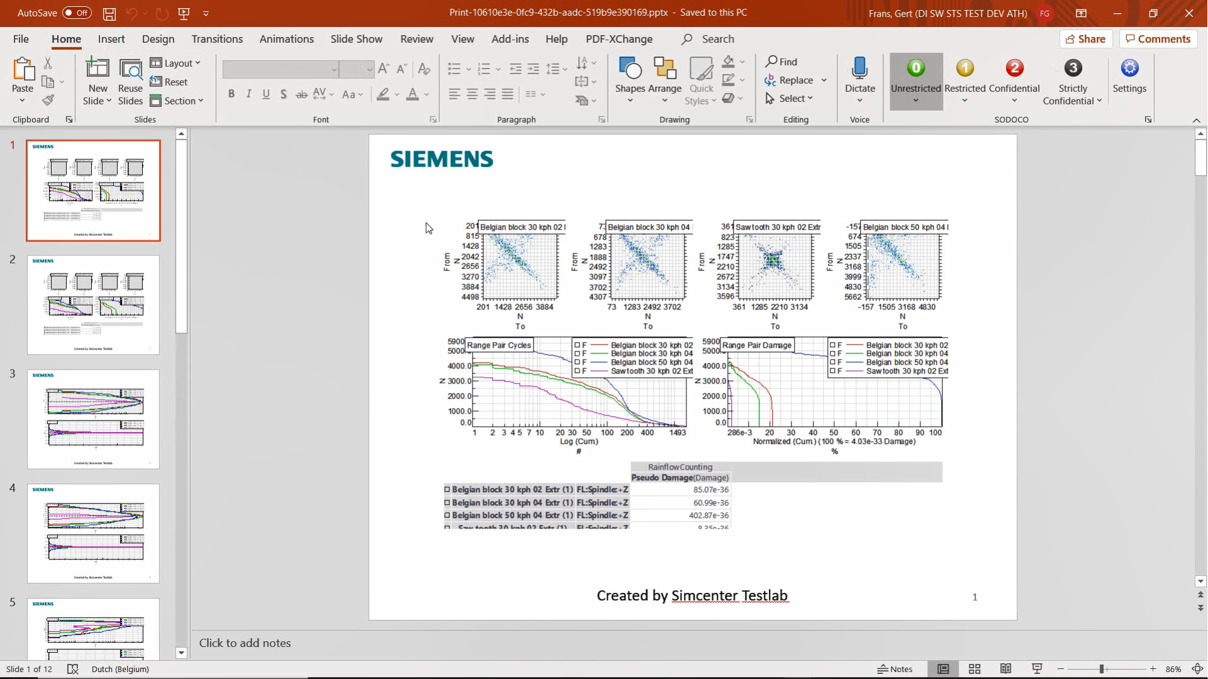
Task: Click the Format Painter brush icon
Action: tap(48, 100)
